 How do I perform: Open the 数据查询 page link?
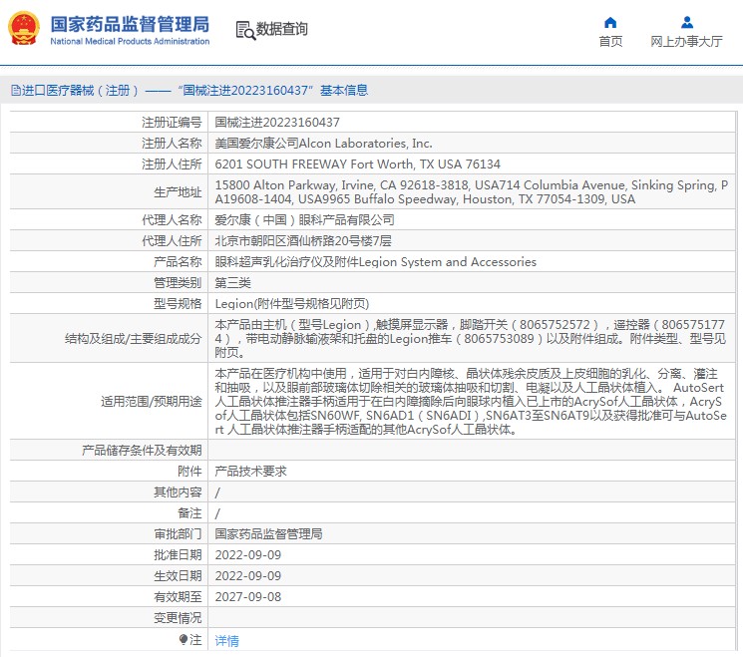[x=282, y=30]
